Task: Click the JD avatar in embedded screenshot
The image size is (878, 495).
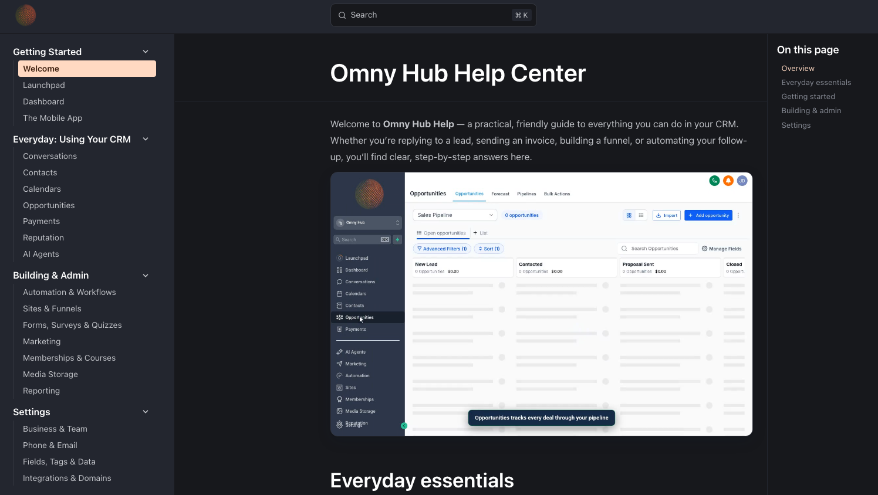Action: (742, 181)
